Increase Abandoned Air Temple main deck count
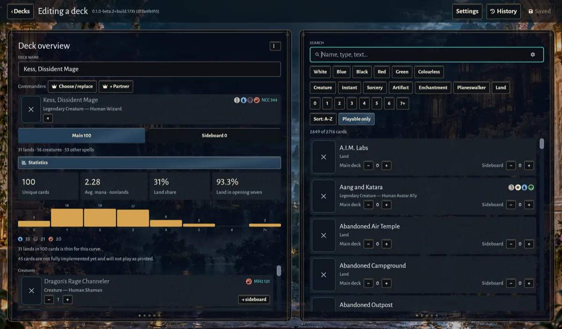Image resolution: width=562 pixels, height=329 pixels. 386,244
